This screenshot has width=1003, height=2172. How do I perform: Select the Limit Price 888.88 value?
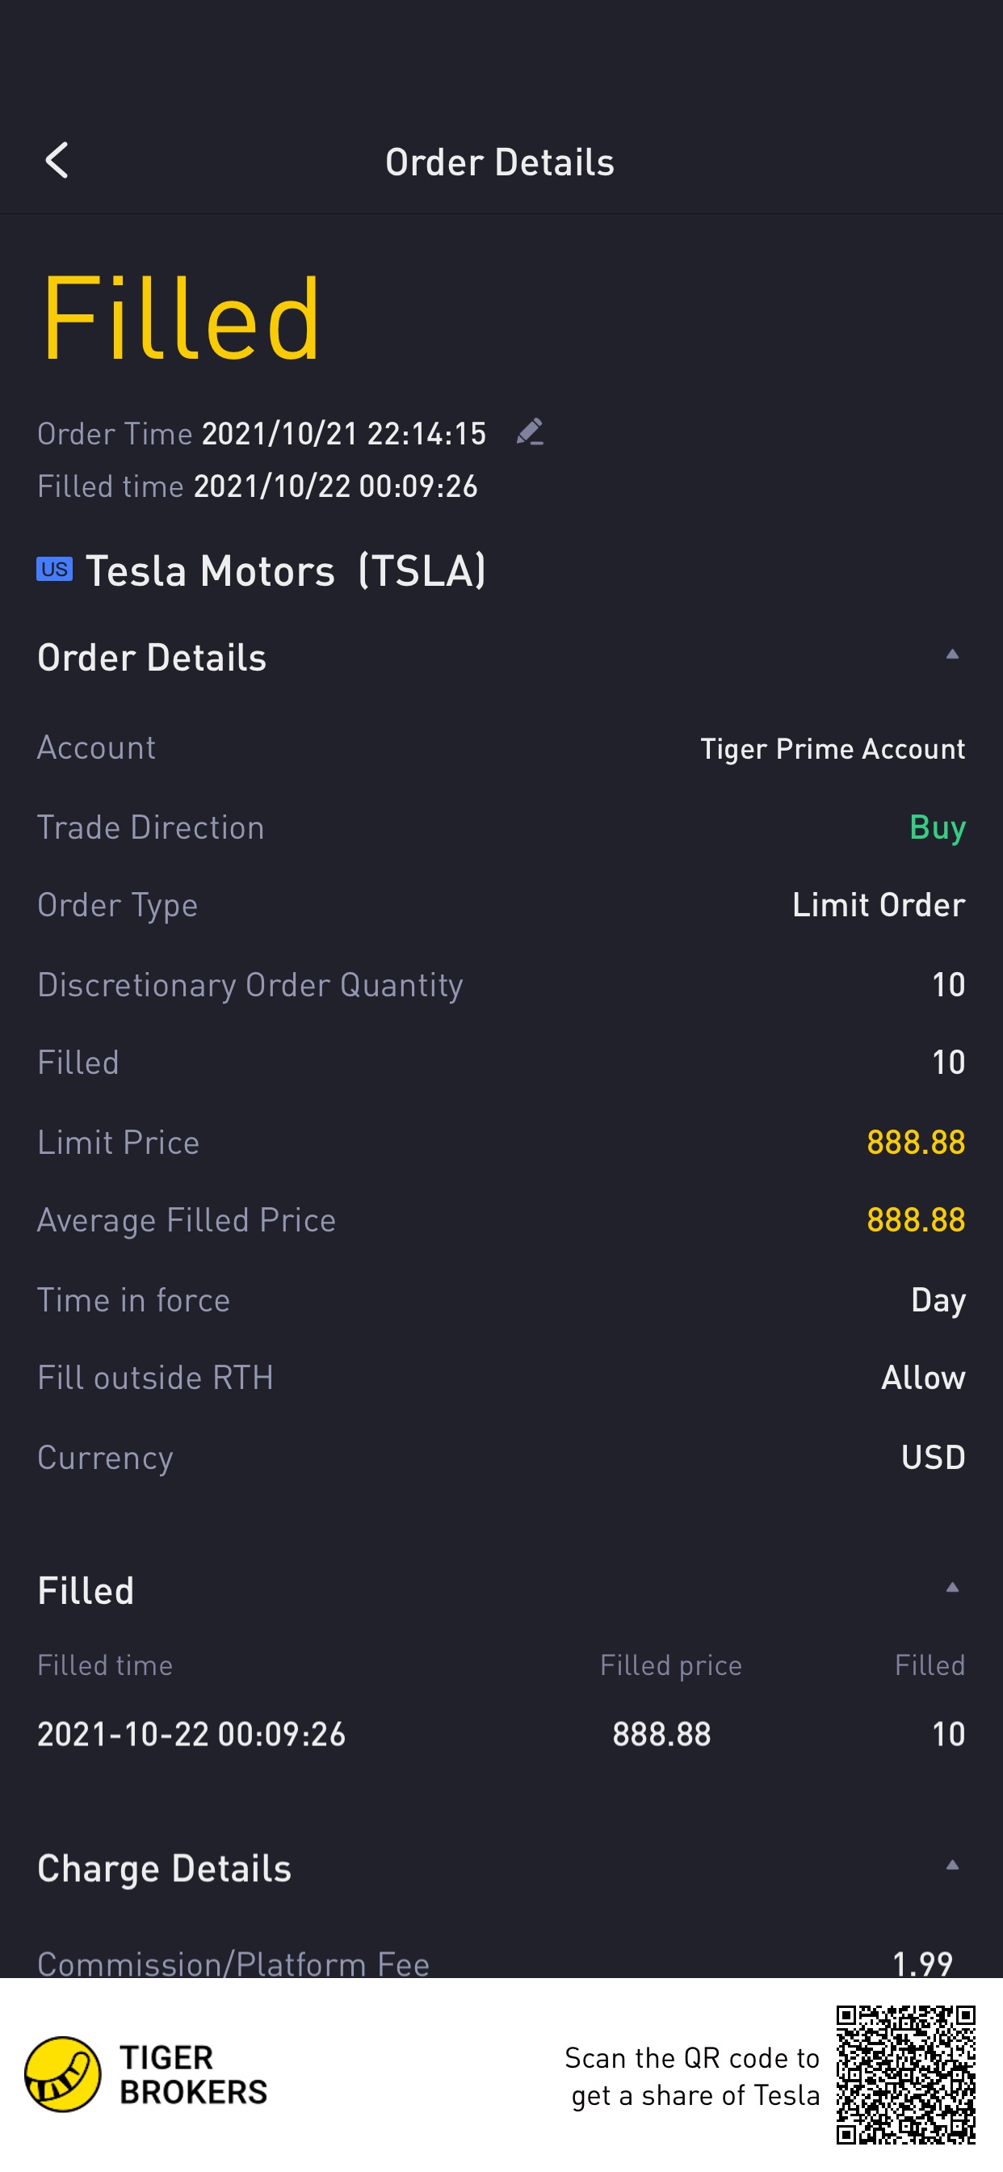tap(916, 1143)
